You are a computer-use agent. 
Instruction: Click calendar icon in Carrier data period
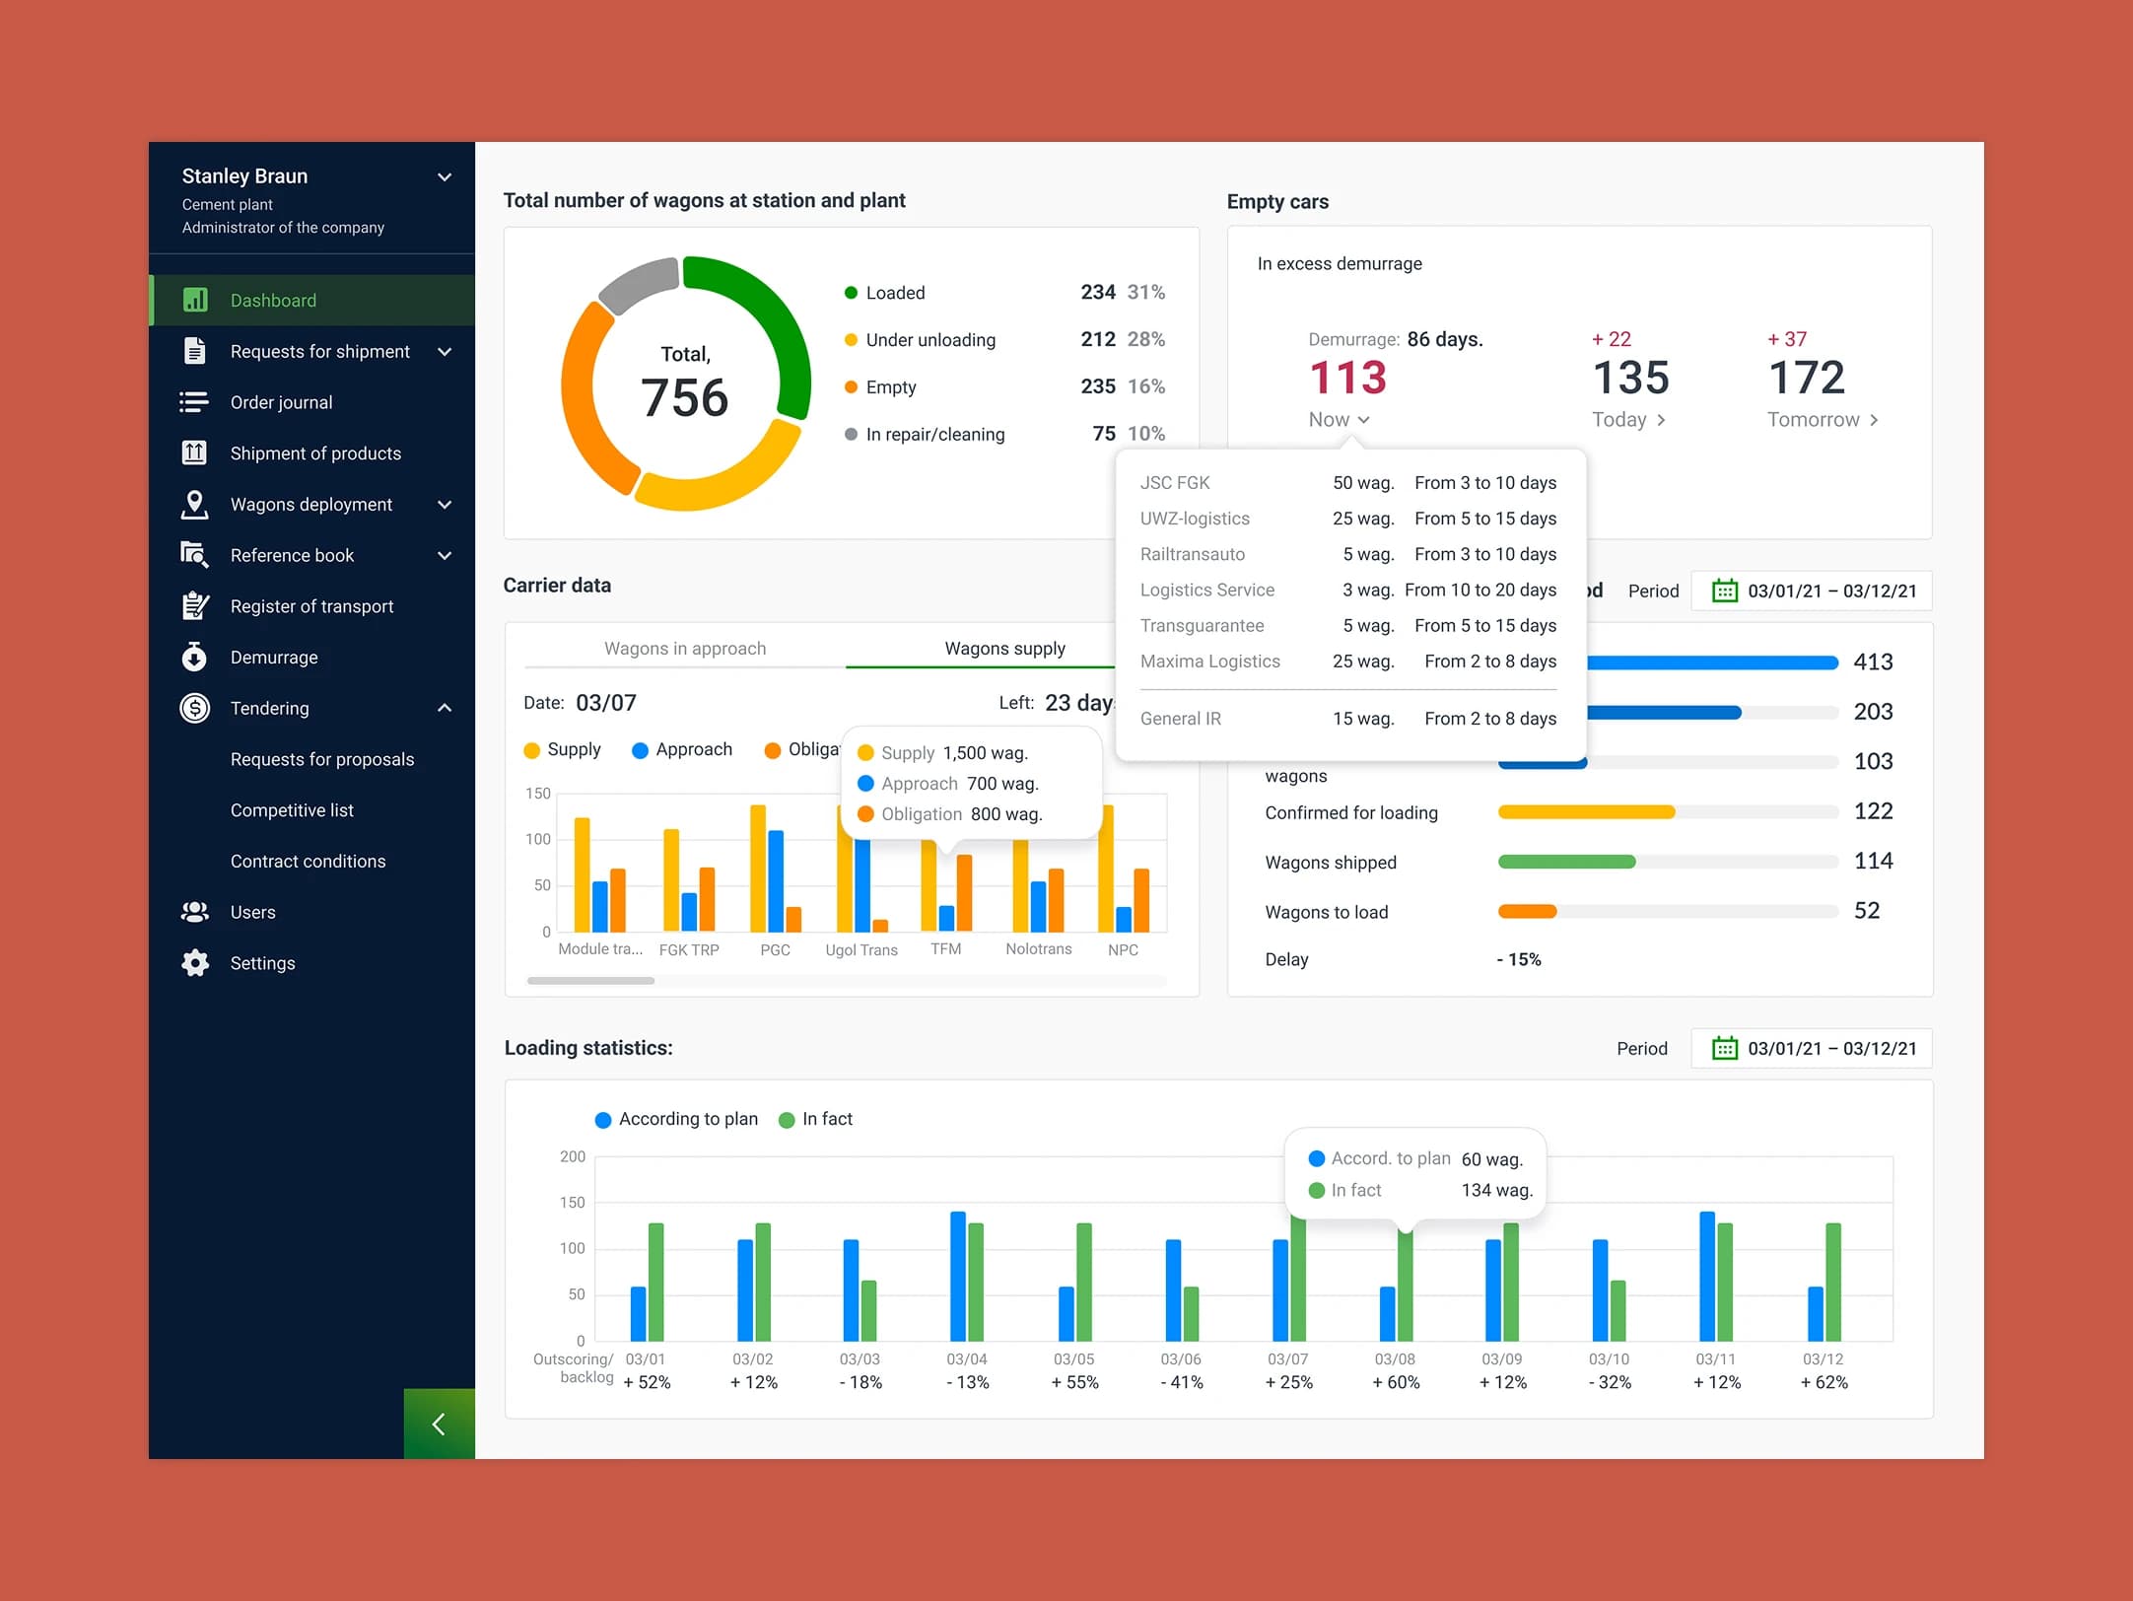(x=1724, y=591)
